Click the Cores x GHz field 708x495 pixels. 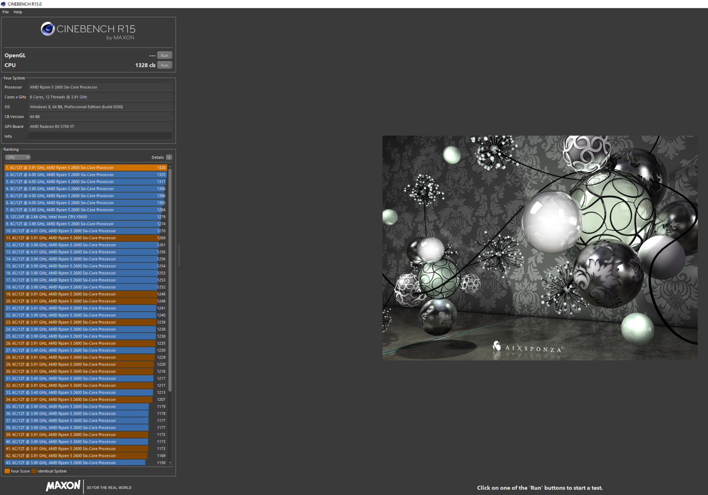[100, 97]
